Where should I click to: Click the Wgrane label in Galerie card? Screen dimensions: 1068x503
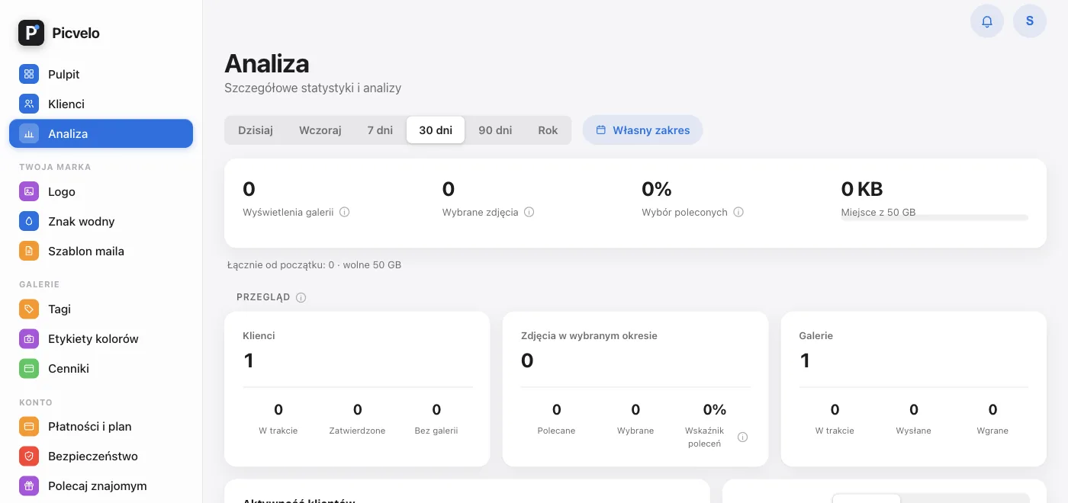coord(992,431)
